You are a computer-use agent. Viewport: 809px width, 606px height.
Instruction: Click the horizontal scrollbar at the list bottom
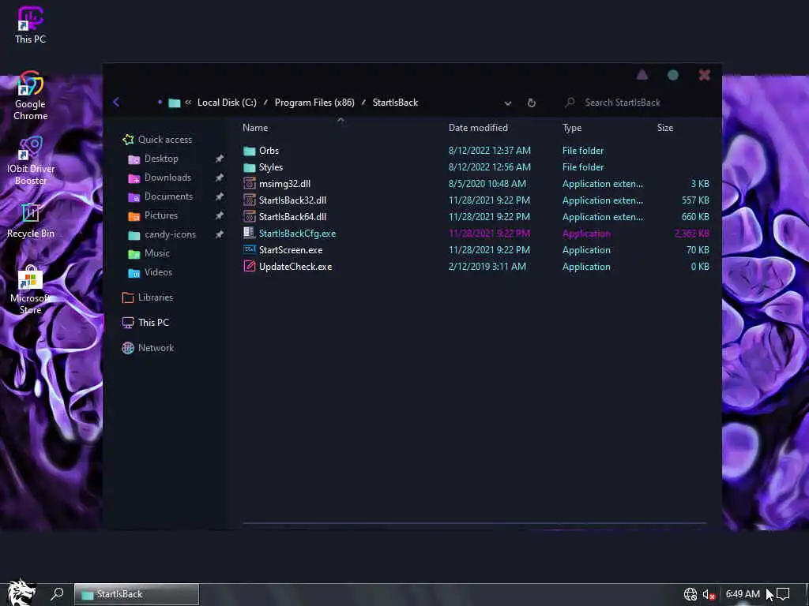click(x=474, y=524)
